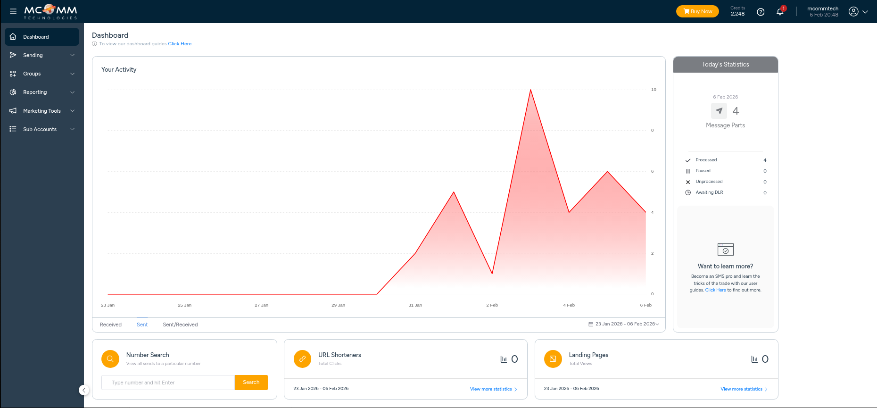Viewport: 877px width, 408px height.
Task: Switch to the Sent tab
Action: tap(142, 325)
